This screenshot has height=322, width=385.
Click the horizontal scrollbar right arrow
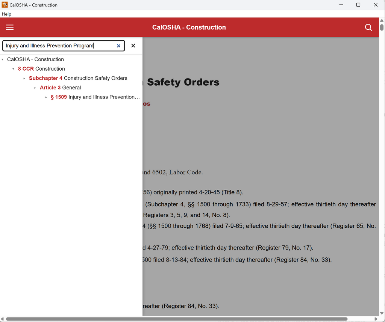tap(376, 319)
